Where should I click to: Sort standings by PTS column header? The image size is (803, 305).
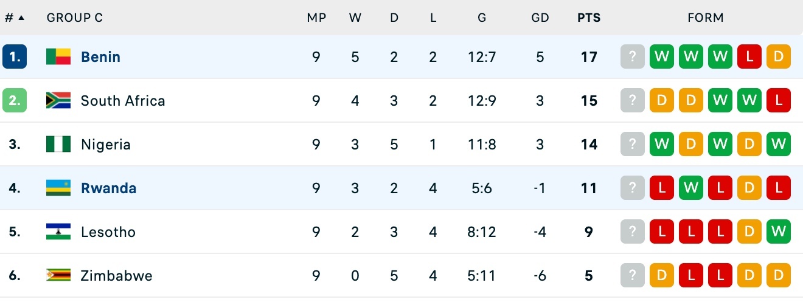pyautogui.click(x=588, y=18)
